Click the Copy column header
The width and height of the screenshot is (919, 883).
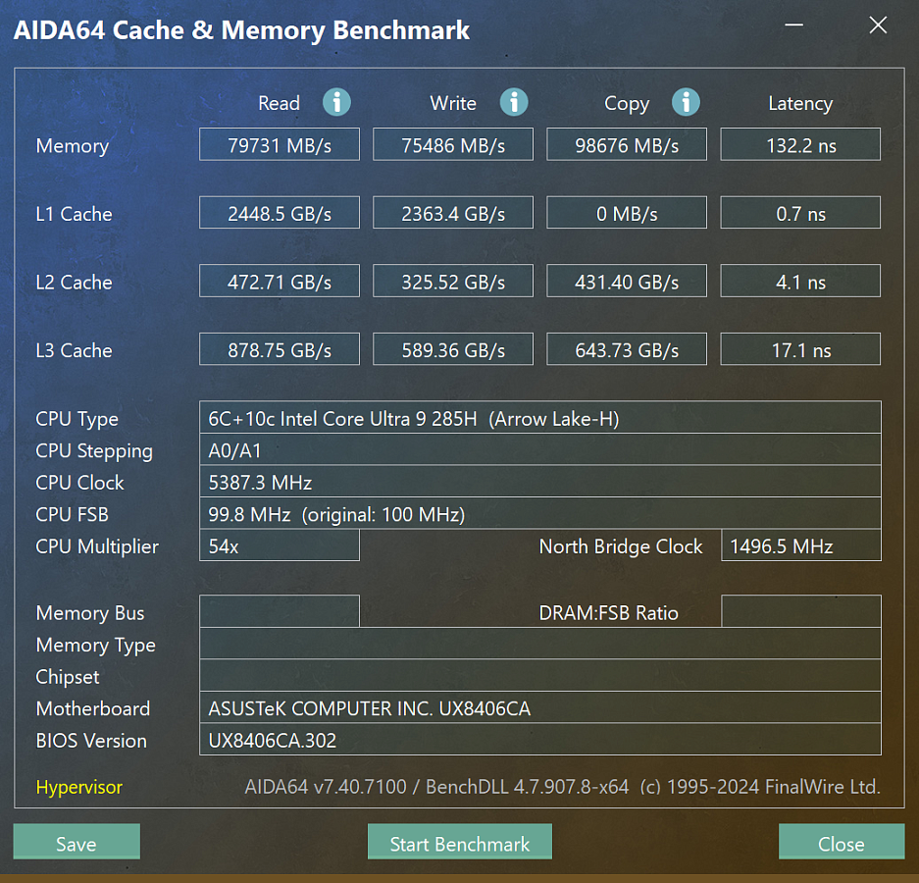click(x=627, y=104)
